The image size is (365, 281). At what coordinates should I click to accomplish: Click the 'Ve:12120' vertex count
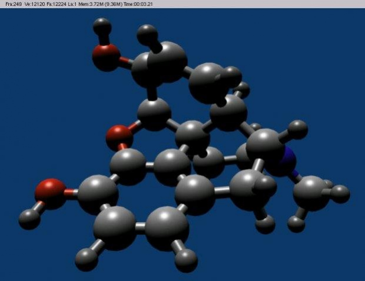coord(35,4)
